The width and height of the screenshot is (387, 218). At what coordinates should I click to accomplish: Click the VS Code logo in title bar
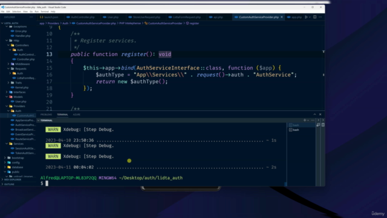(2, 7)
